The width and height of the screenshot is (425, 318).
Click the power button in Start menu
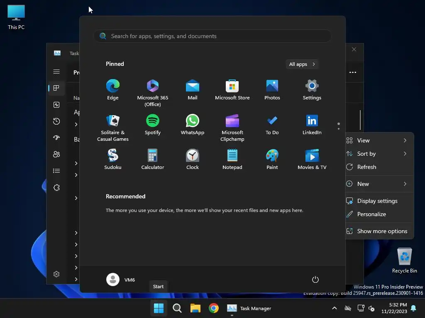[x=315, y=279]
